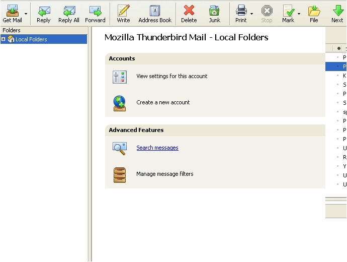Click the create account globe icon
The width and height of the screenshot is (347, 262).
pos(120,103)
